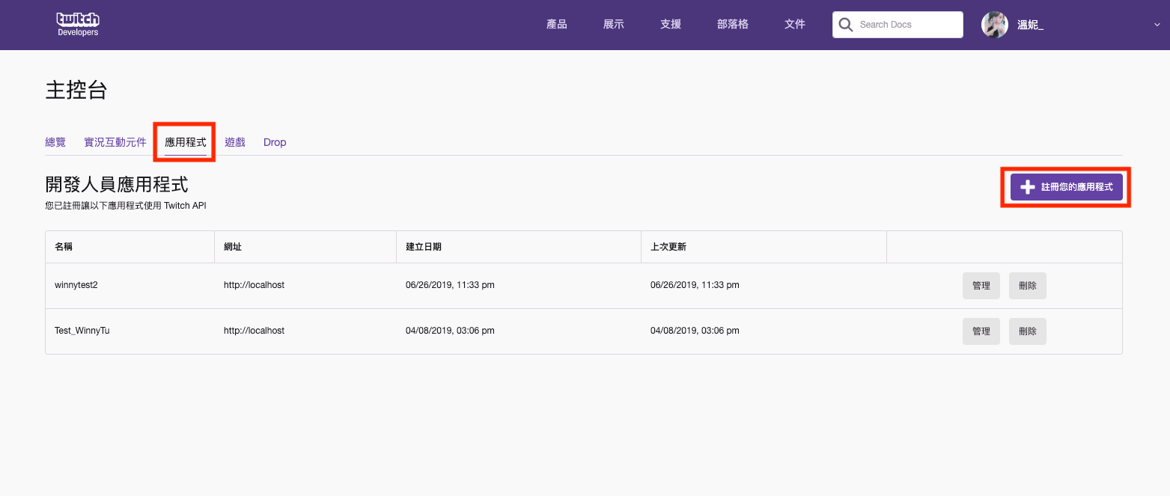Screen dimensions: 1170x496
Task: Click http://localhost in winnytest2 row
Action: click(254, 285)
